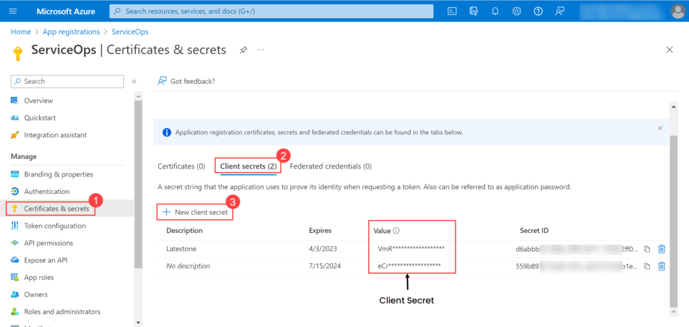
Task: Open portal settings gear icon
Action: tap(517, 11)
